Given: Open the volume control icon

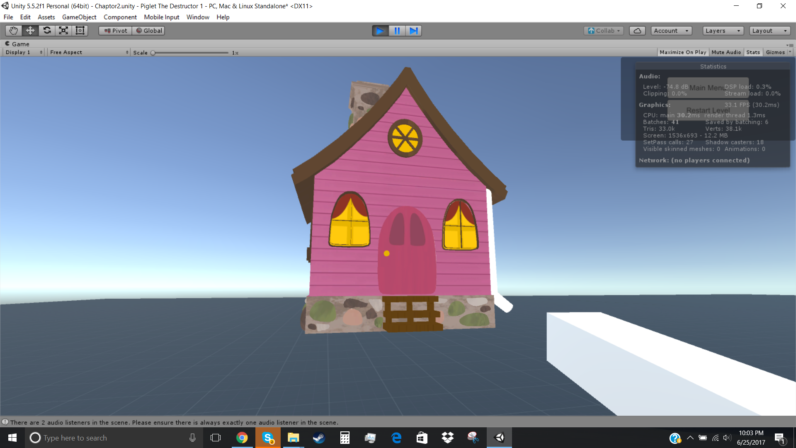Looking at the screenshot, I should tap(727, 438).
